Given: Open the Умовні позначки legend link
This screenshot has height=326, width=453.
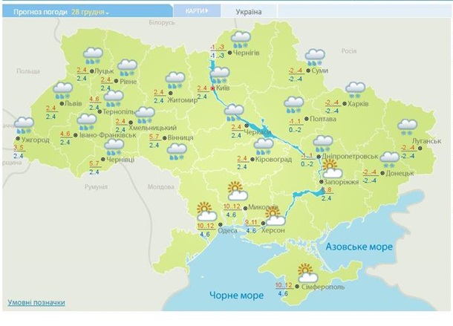Looking at the screenshot, I should click(36, 302).
